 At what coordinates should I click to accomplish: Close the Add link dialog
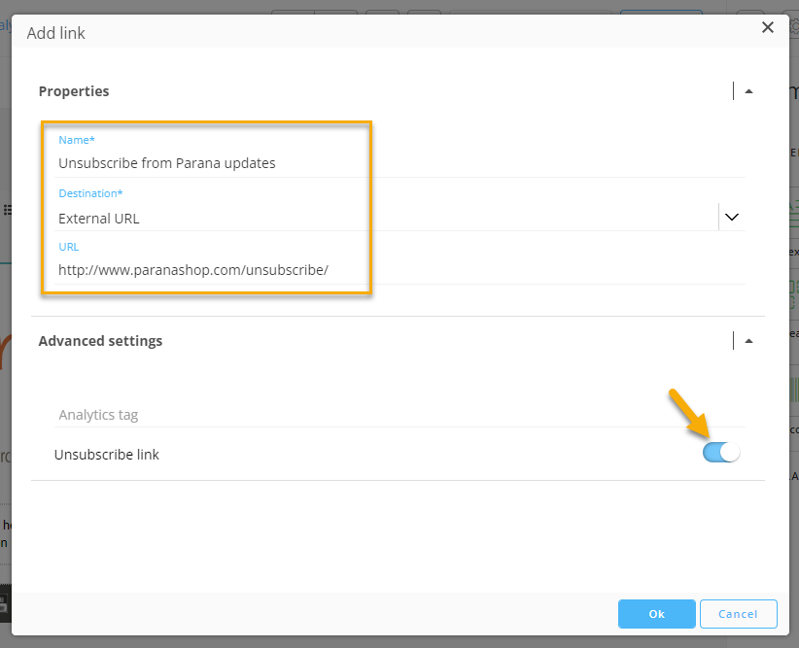pos(768,27)
